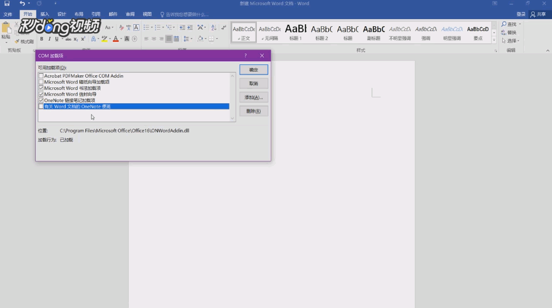This screenshot has height=308, width=552.
Task: Click the Character Border icon
Action: (136, 27)
